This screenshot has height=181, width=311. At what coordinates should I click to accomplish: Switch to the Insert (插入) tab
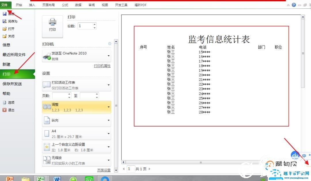click(x=32, y=5)
